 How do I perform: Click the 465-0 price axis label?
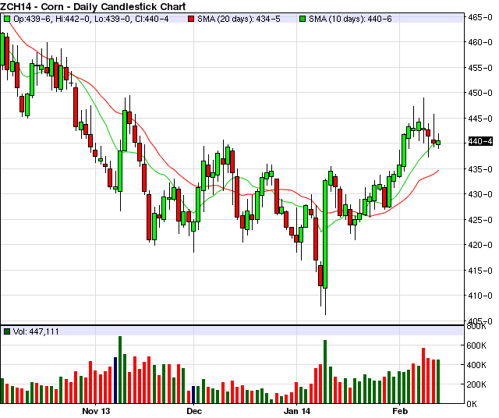click(x=480, y=17)
